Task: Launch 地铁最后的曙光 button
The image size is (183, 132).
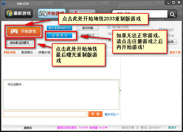Action: [x=19, y=43]
